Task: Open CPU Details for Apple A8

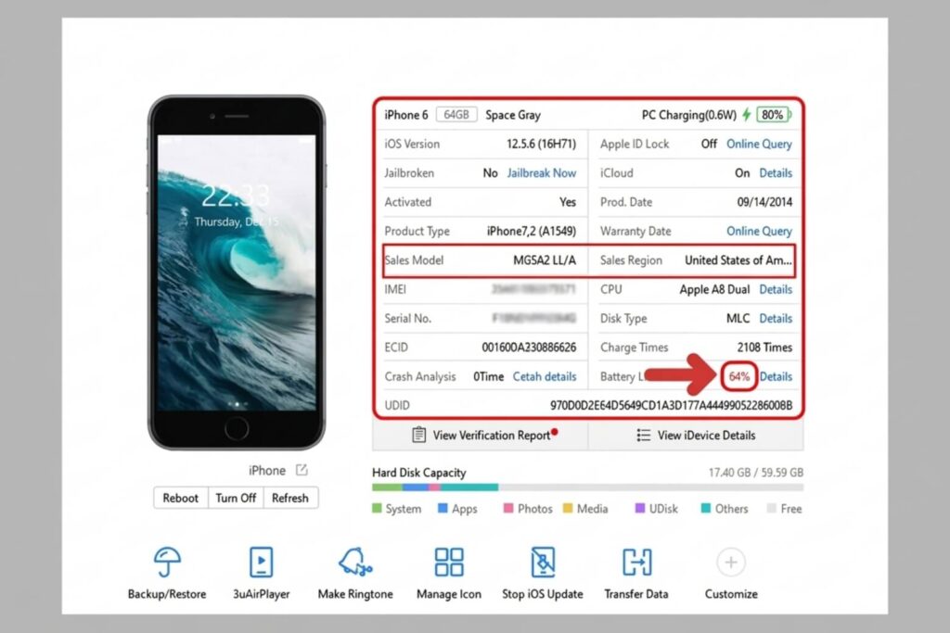Action: (x=776, y=289)
